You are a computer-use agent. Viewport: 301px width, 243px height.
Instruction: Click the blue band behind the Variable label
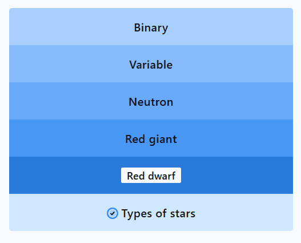(x=151, y=64)
